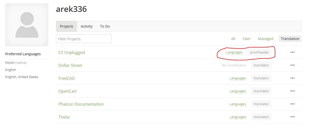Expand Languages for the CS Unplugged project
The height and width of the screenshot is (133, 309).
coord(234,52)
